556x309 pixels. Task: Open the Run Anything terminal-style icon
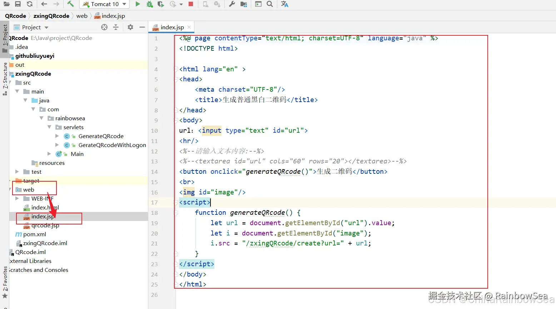pos(258,4)
